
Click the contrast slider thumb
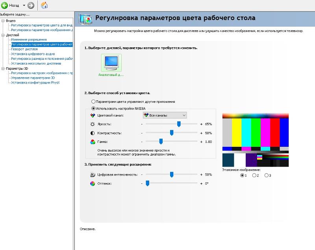click(x=172, y=133)
